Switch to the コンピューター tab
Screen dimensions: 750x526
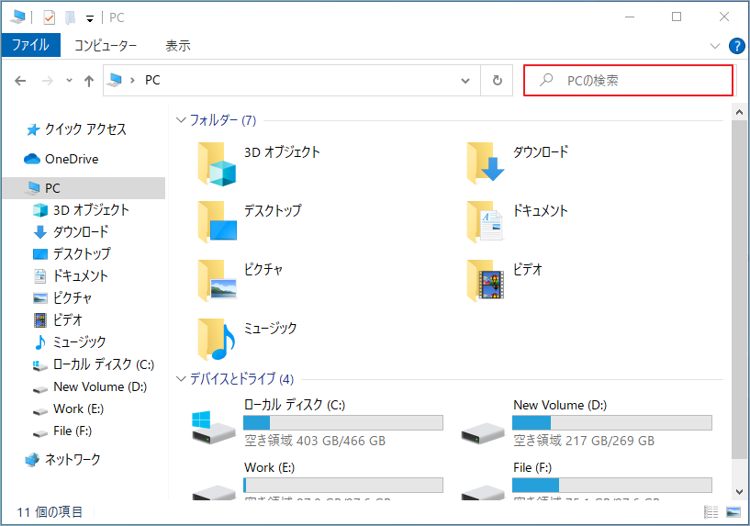click(x=106, y=45)
